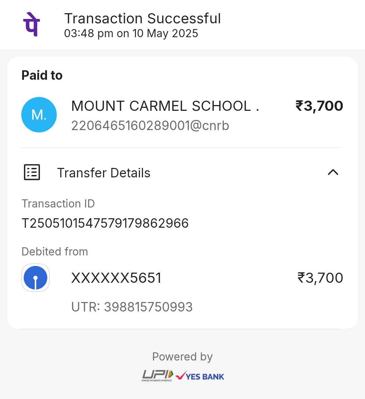Tap the bold ₹3,700 paid amount
Screen dimensions: 365x399
(x=319, y=106)
